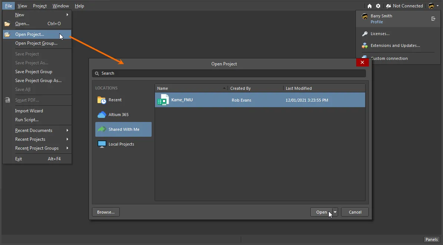The image size is (443, 245).
Task: Expand the New submenu
Action: (x=37, y=15)
